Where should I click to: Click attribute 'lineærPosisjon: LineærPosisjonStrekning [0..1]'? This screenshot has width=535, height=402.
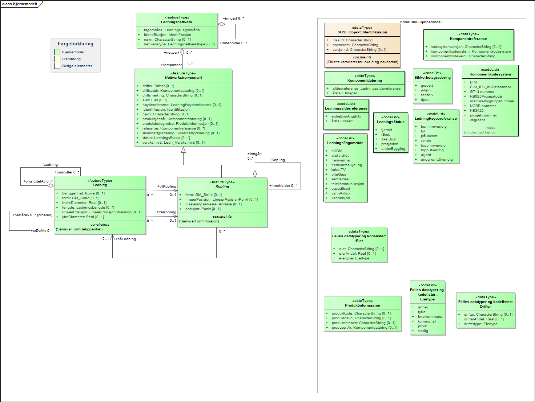pyautogui.click(x=102, y=212)
